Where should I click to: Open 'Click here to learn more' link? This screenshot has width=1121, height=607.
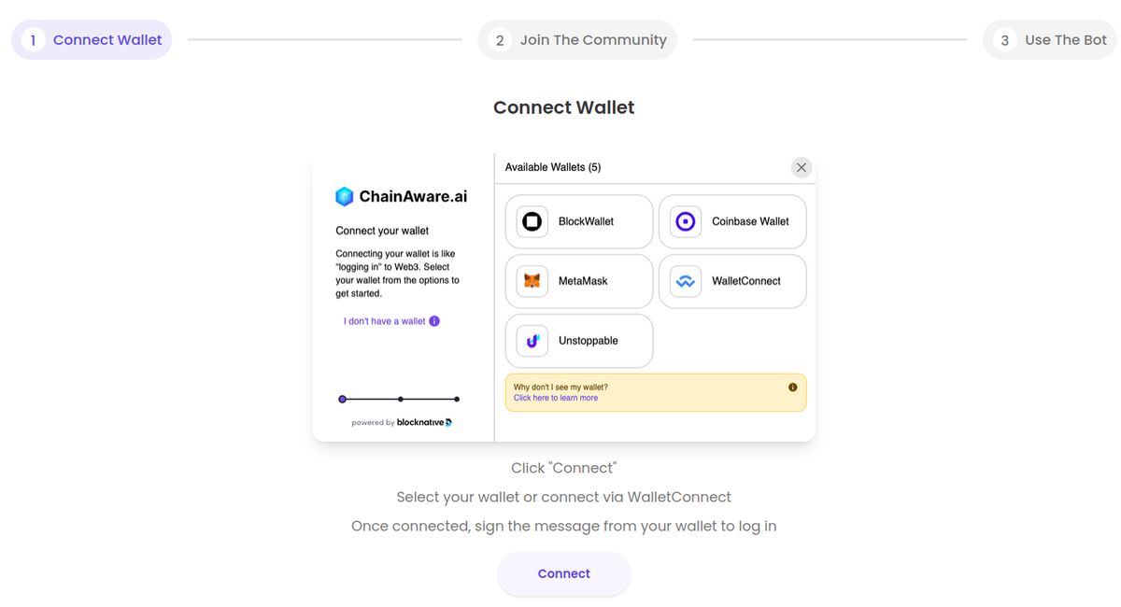[556, 398]
